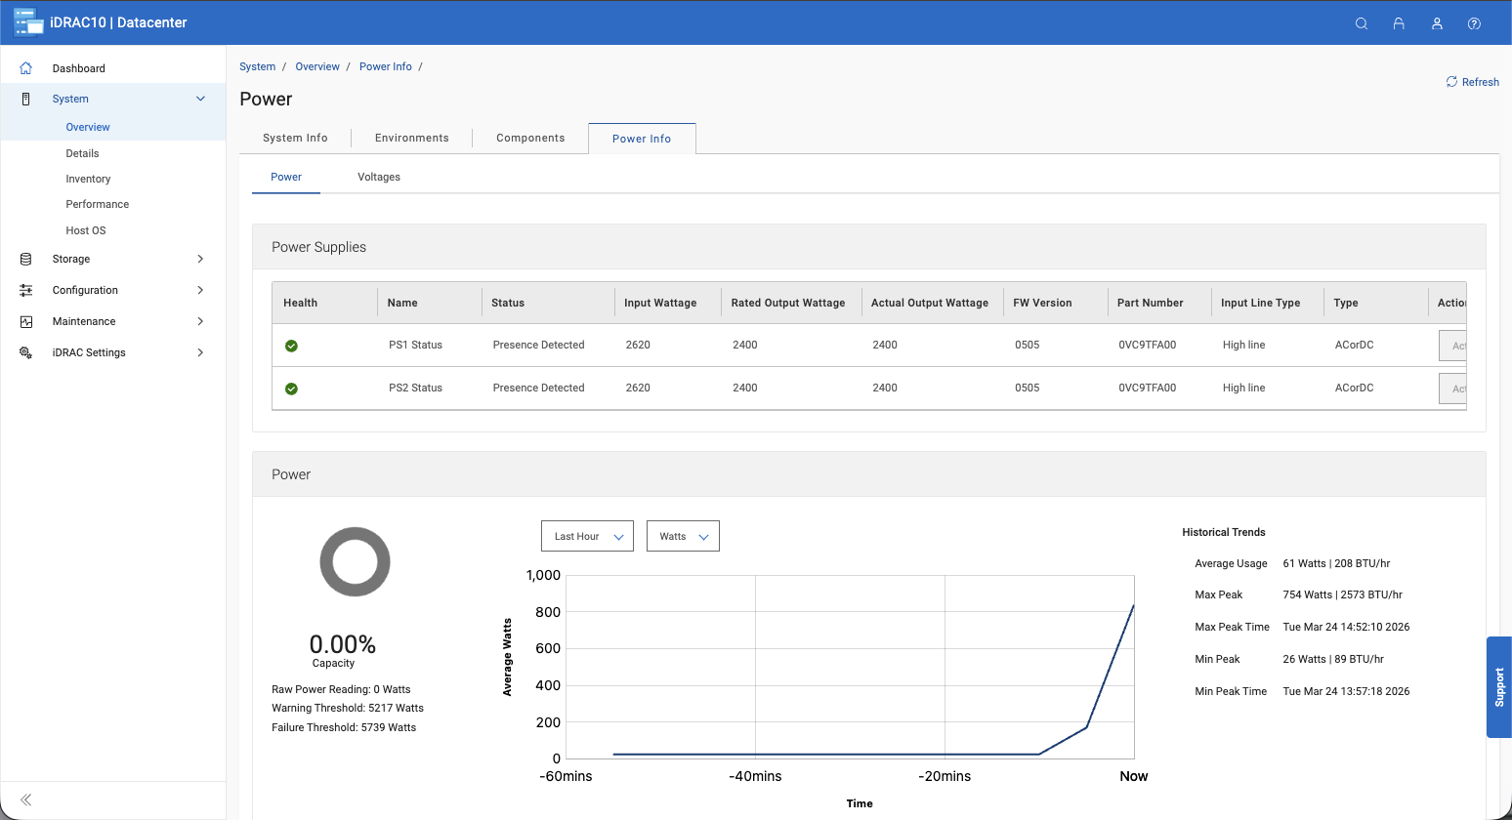Click the search icon in header
Screen dimensions: 1512x820
(1361, 23)
